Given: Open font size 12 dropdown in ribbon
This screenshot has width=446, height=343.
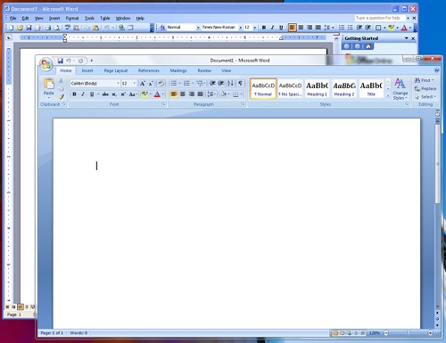Looking at the screenshot, I should pos(134,84).
